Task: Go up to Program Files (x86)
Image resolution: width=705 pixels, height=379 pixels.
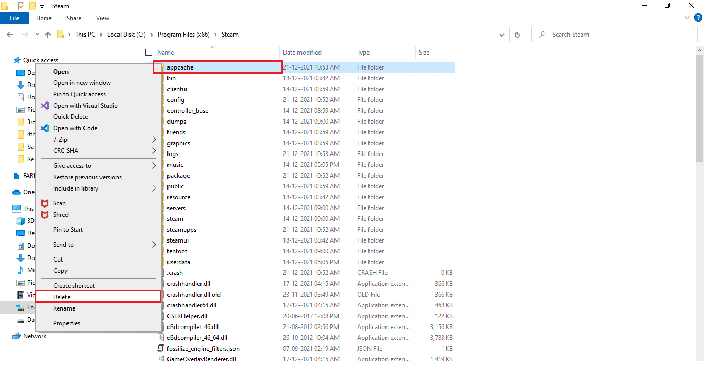Action: tap(47, 34)
